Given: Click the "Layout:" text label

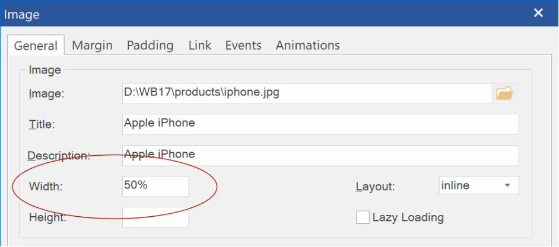Looking at the screenshot, I should (376, 187).
